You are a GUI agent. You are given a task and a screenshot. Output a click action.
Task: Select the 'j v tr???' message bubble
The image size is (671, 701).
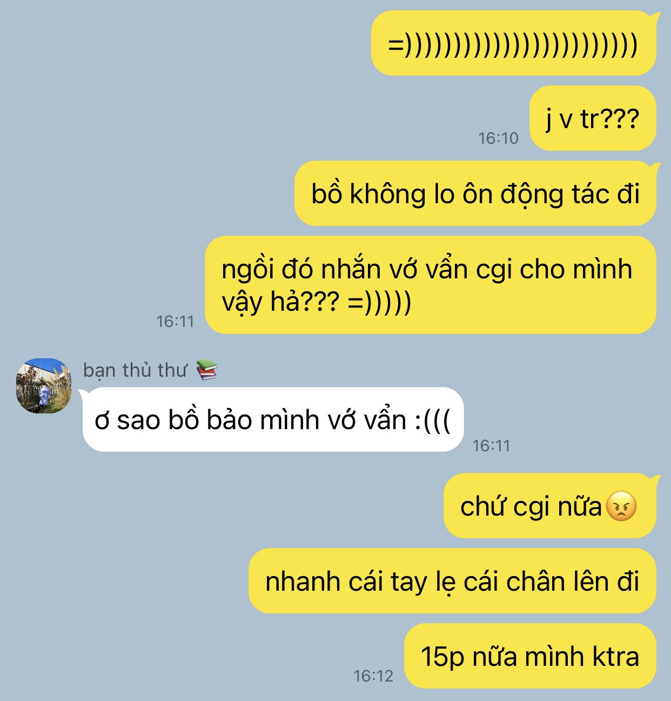point(593,118)
